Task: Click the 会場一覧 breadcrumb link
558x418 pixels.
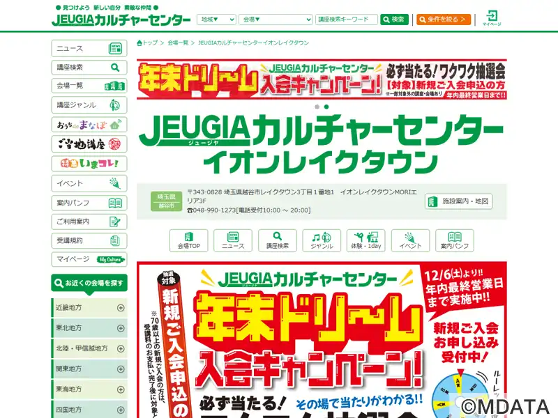Action: pyautogui.click(x=178, y=43)
